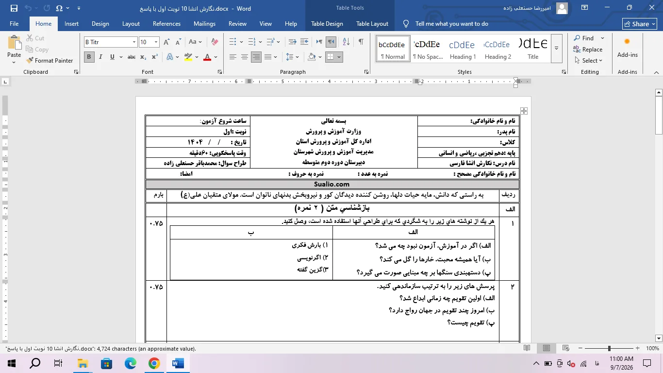Switch to Read Mode view in status bar
This screenshot has width=663, height=373.
pos(527,348)
